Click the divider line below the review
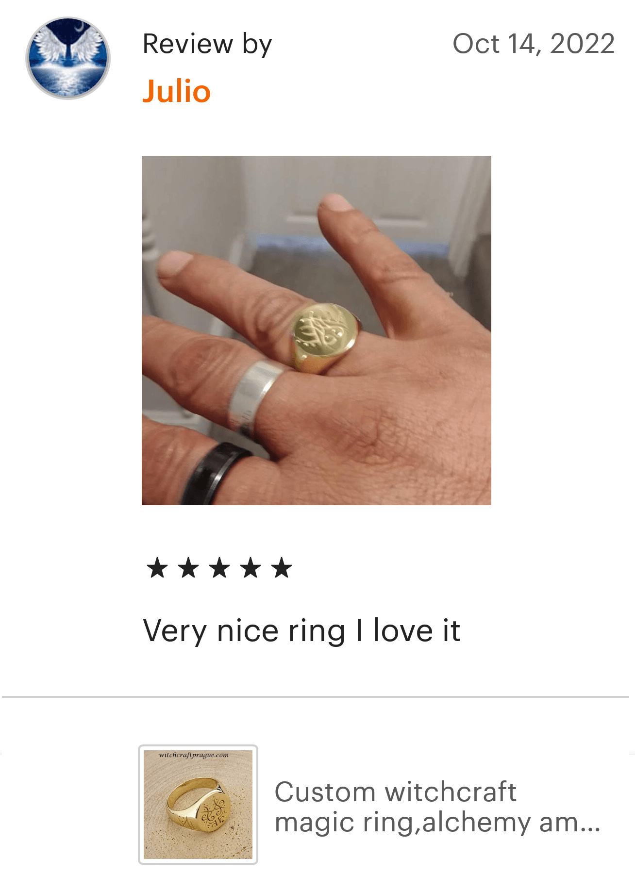 click(x=316, y=697)
